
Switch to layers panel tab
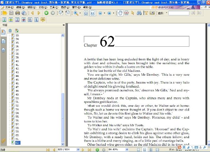(x=3, y=50)
